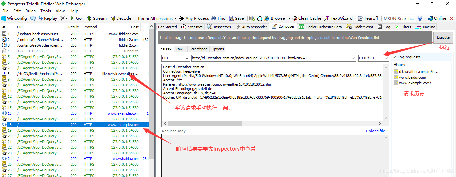The image size is (456, 177).
Task: Open the Tools menu
Action: click(x=46, y=11)
